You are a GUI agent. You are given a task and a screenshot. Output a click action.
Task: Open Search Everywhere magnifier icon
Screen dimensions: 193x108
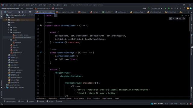[184, 8]
